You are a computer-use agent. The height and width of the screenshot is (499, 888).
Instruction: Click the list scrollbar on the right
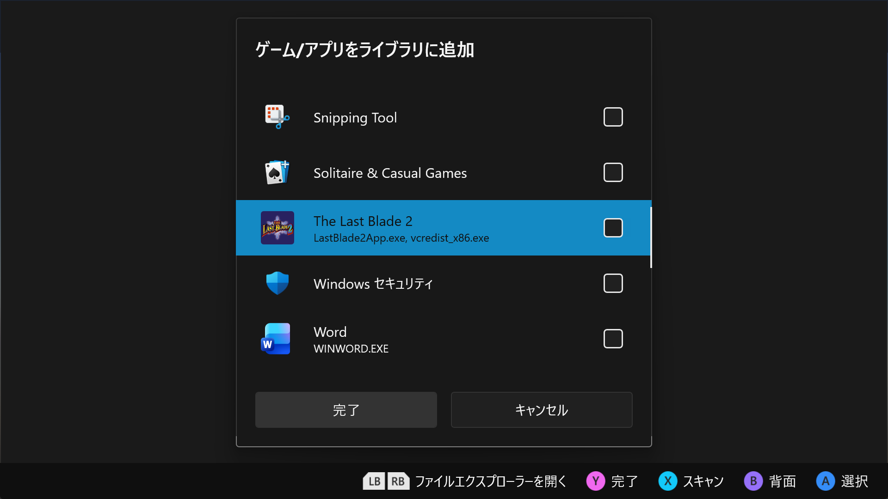click(x=651, y=236)
